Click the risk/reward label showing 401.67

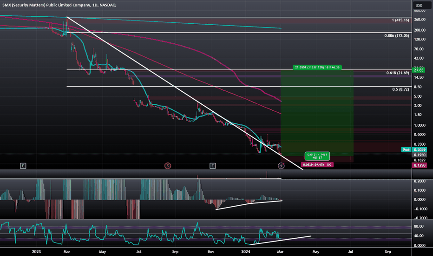tap(317, 155)
